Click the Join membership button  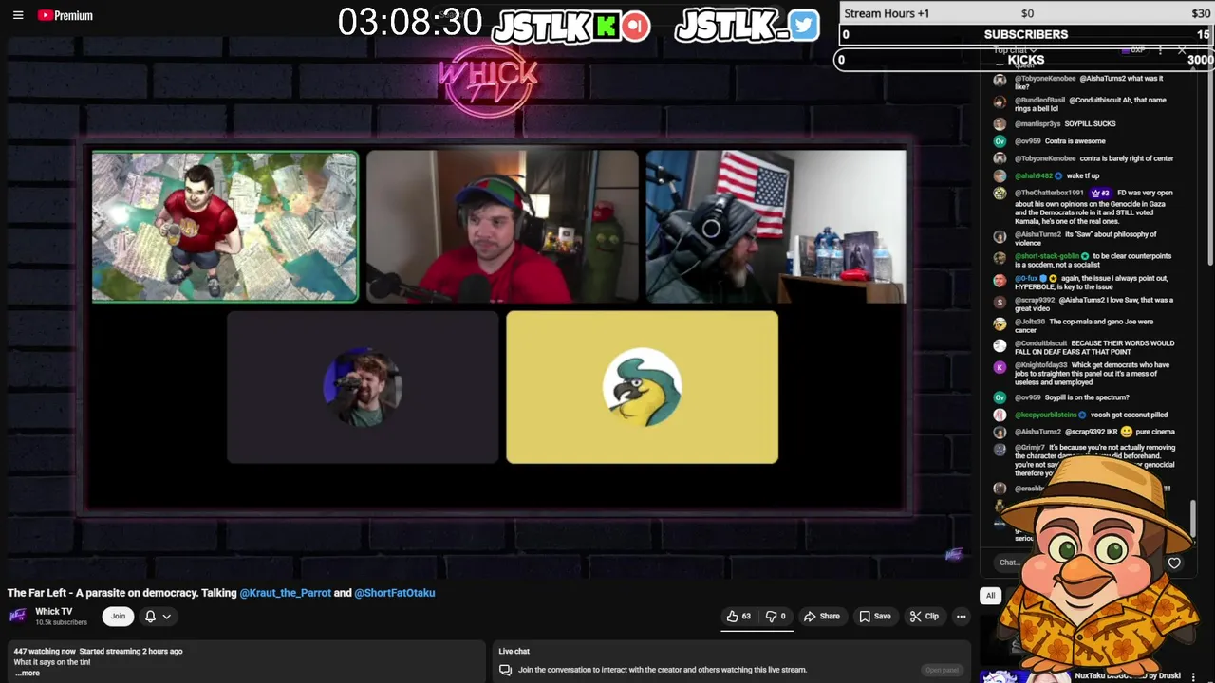coord(118,617)
